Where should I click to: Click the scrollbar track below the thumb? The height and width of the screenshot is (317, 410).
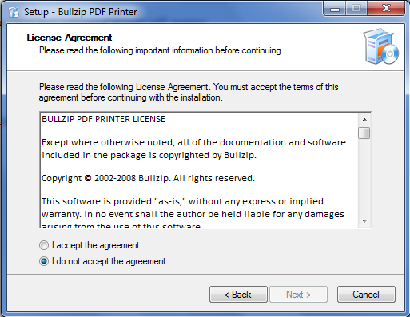364,177
